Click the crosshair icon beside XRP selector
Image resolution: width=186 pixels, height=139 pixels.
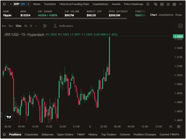(x=4, y=4)
